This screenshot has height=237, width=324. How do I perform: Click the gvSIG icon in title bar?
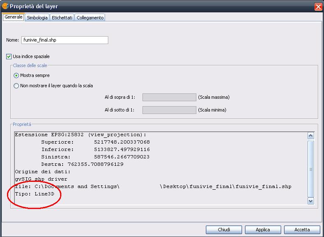pyautogui.click(x=5, y=7)
